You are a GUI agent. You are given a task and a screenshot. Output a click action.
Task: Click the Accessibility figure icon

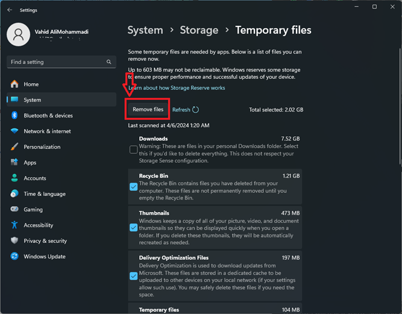[14, 225]
